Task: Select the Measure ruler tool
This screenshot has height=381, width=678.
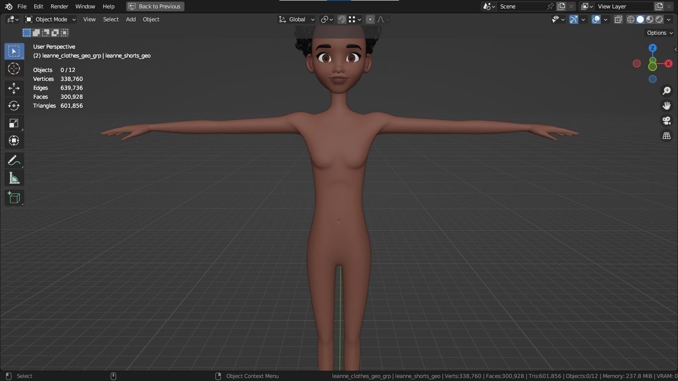Action: pos(14,178)
